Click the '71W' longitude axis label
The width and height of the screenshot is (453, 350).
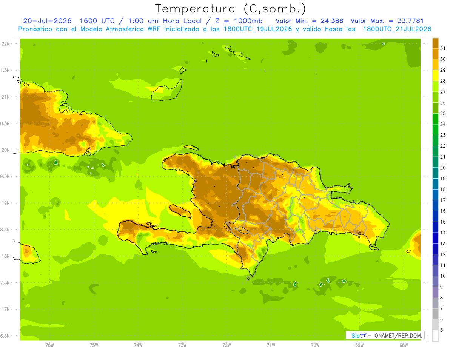(x=271, y=345)
